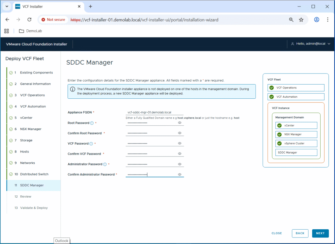Show the Root Password with eye icon
The height and width of the screenshot is (244, 335).
(x=180, y=123)
